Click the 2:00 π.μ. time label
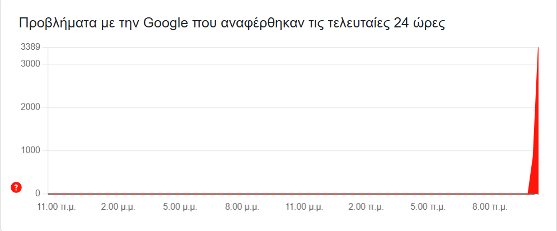Image resolution: width=557 pixels, height=231 pixels. (367, 206)
